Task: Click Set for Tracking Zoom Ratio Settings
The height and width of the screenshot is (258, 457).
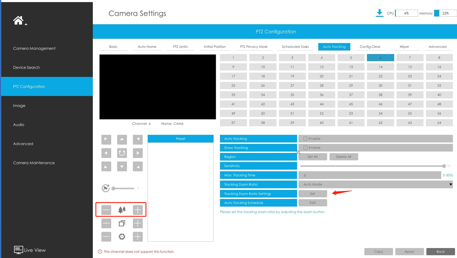Action: pos(313,194)
